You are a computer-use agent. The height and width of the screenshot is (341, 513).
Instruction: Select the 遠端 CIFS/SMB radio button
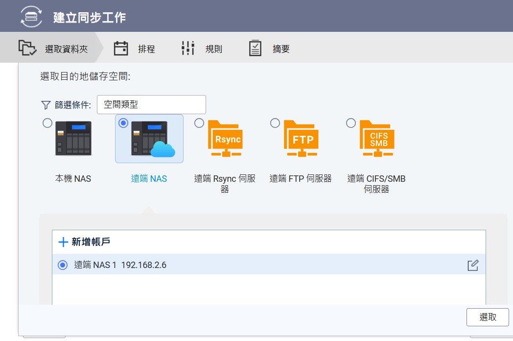pyautogui.click(x=351, y=123)
